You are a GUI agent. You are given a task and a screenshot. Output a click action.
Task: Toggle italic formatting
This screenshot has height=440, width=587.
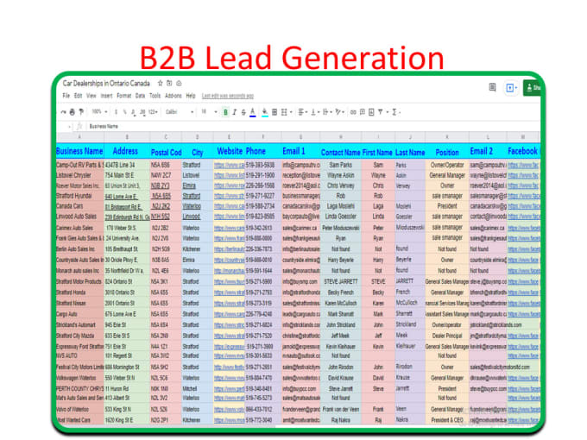pos(235,112)
